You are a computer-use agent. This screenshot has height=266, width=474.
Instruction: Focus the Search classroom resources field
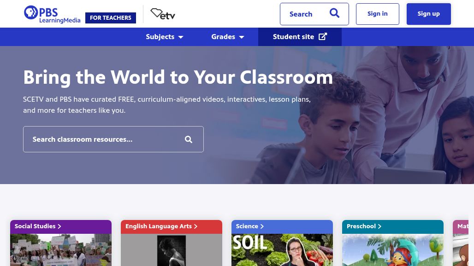click(x=113, y=139)
